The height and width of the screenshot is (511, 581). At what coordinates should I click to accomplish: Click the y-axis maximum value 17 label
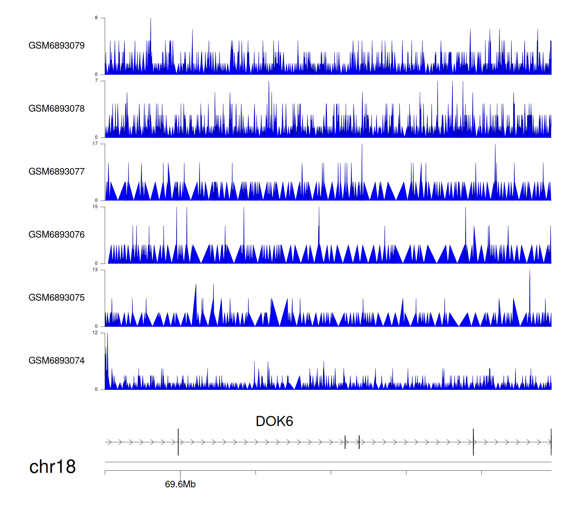pyautogui.click(x=95, y=144)
